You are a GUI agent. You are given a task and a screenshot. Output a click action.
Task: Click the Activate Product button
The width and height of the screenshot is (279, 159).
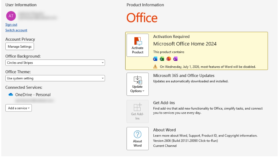tap(138, 45)
